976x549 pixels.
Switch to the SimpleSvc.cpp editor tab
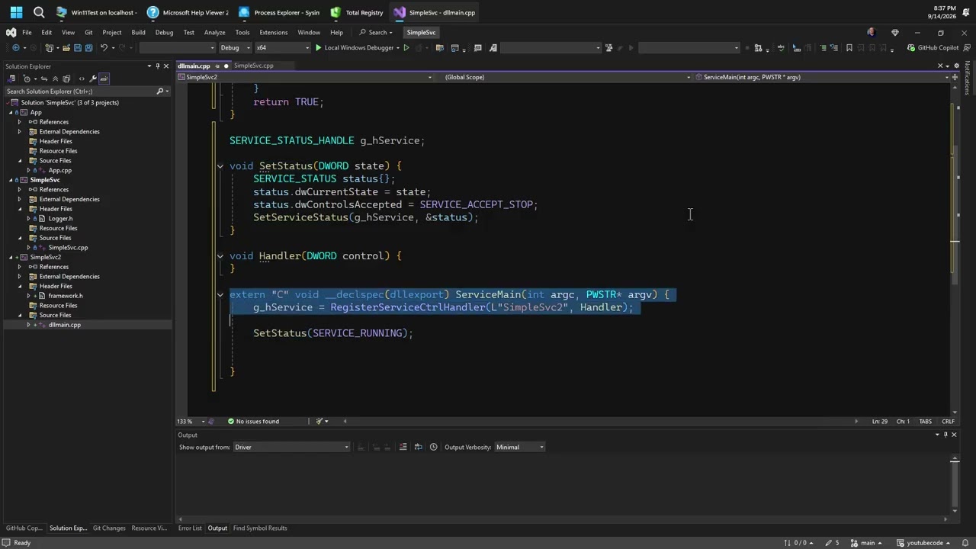253,66
